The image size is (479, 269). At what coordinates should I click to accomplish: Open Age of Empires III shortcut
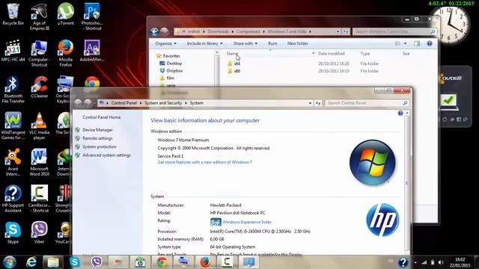click(39, 17)
